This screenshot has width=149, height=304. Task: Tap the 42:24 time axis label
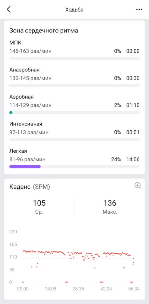(106, 289)
